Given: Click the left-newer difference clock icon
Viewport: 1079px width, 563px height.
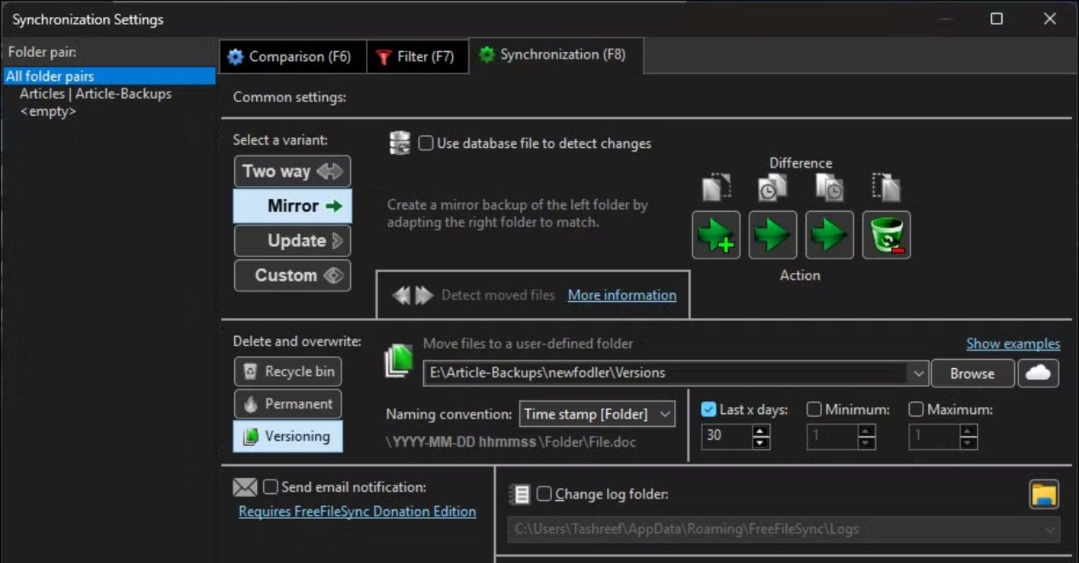Looking at the screenshot, I should click(773, 187).
